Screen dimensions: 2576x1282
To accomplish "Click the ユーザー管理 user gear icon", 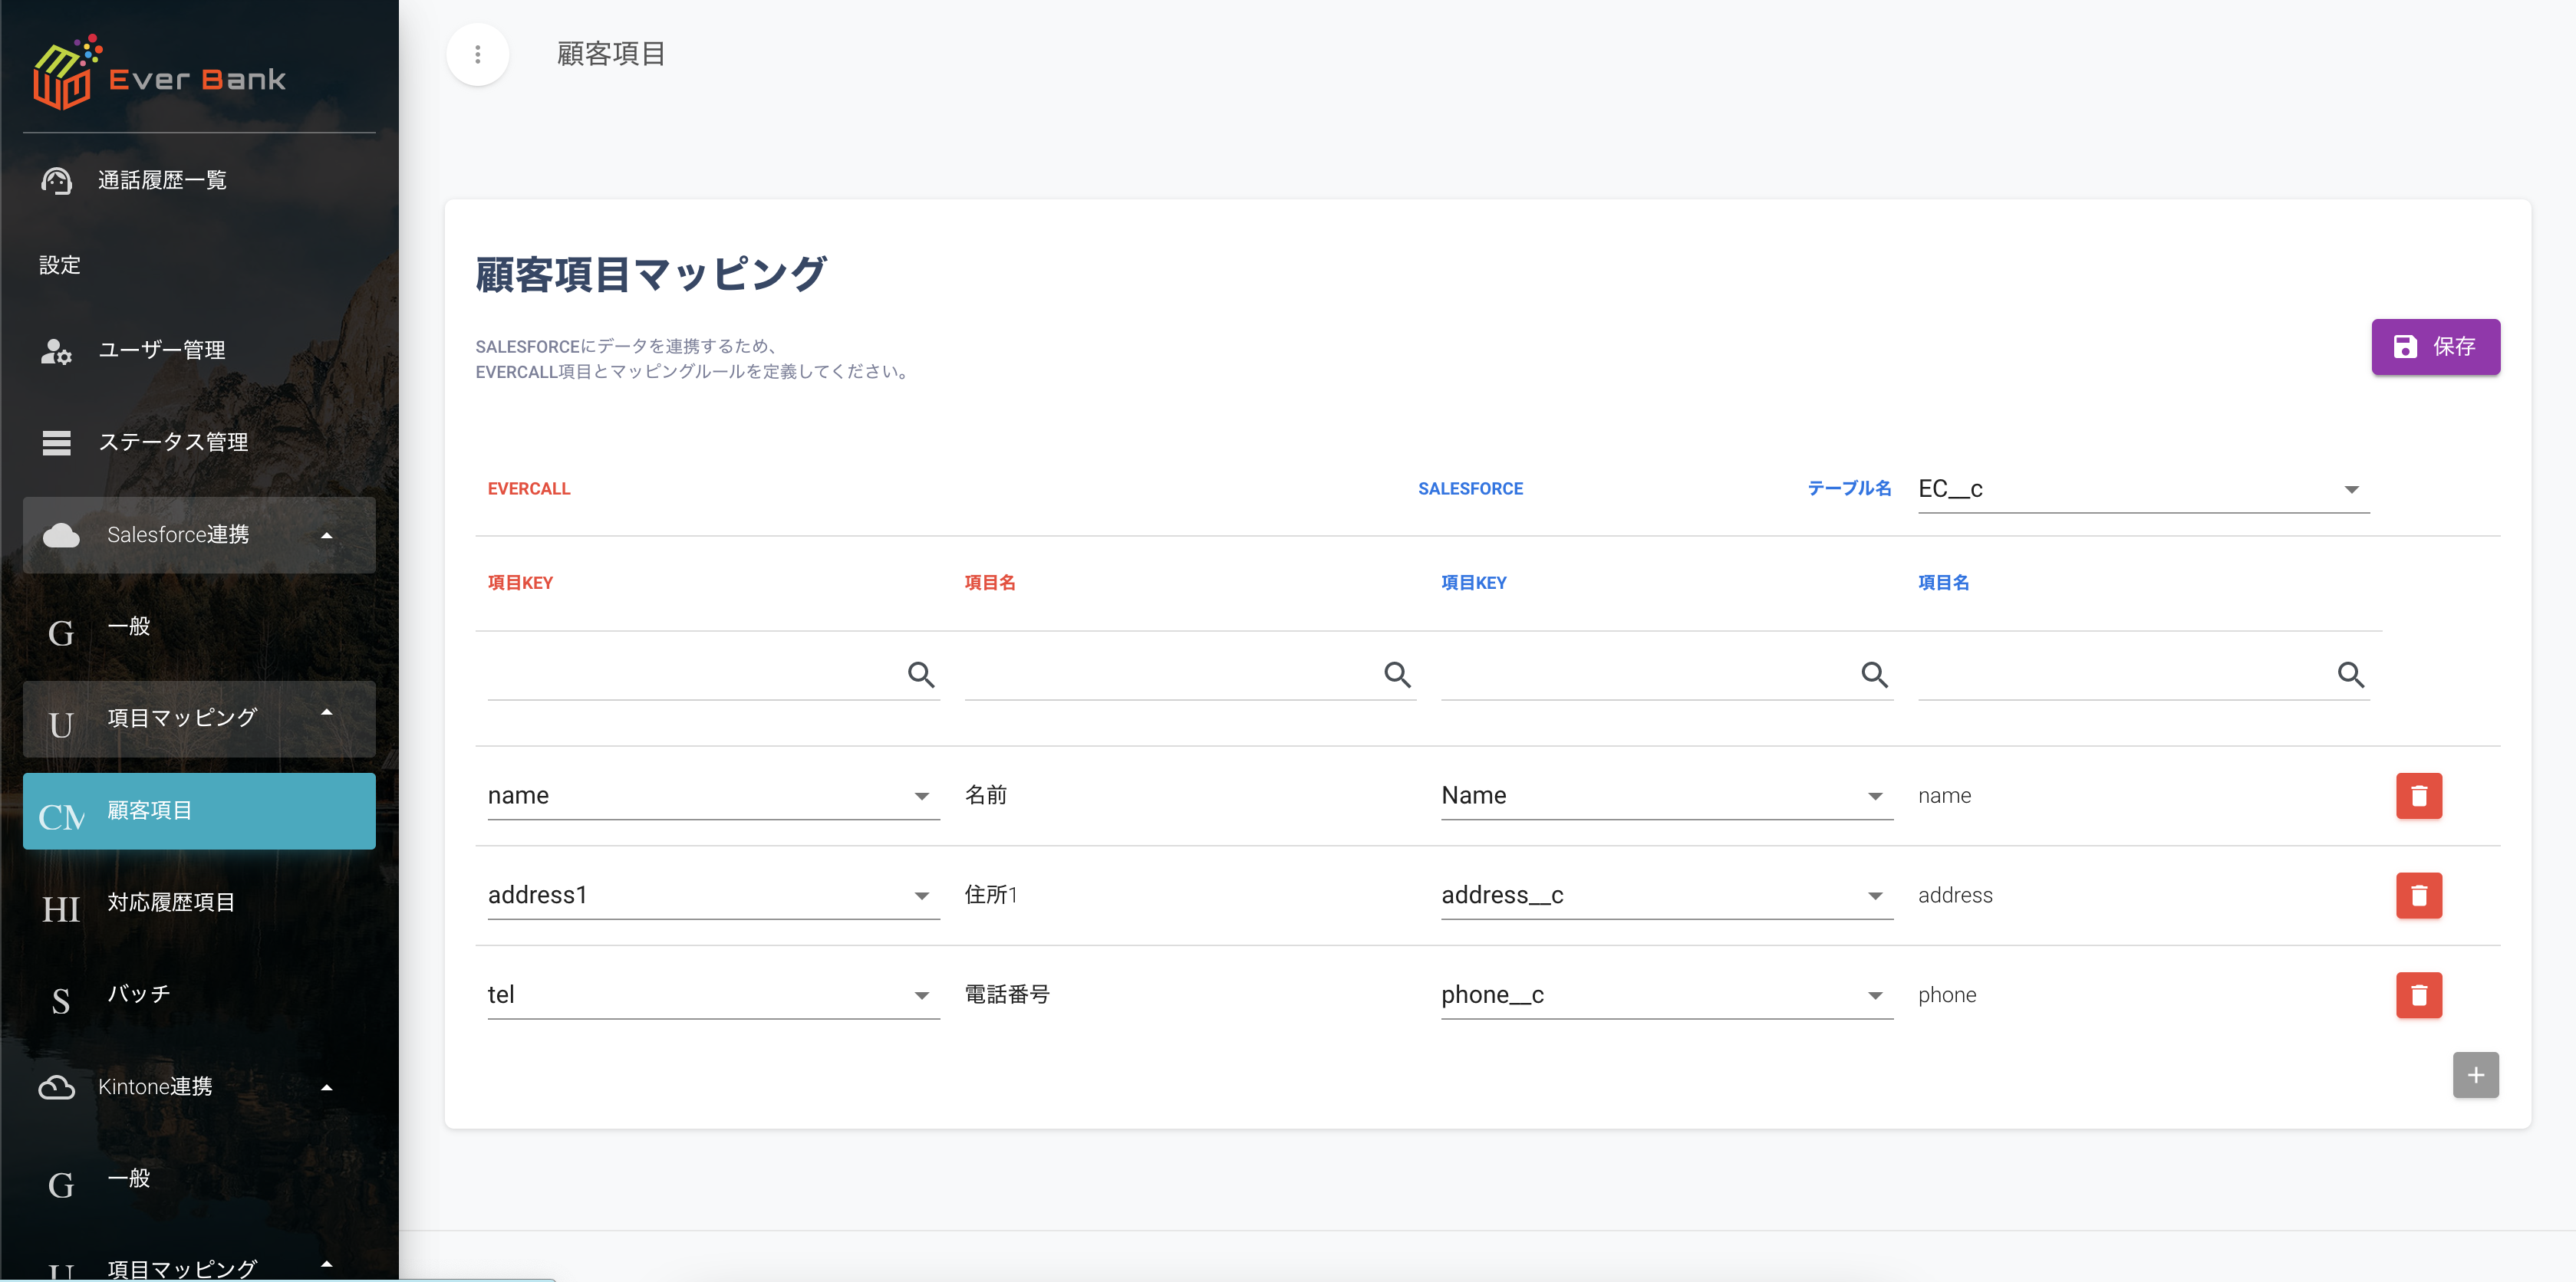I will point(56,350).
